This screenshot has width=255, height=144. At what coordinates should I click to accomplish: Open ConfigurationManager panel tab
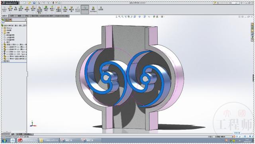tap(10, 20)
